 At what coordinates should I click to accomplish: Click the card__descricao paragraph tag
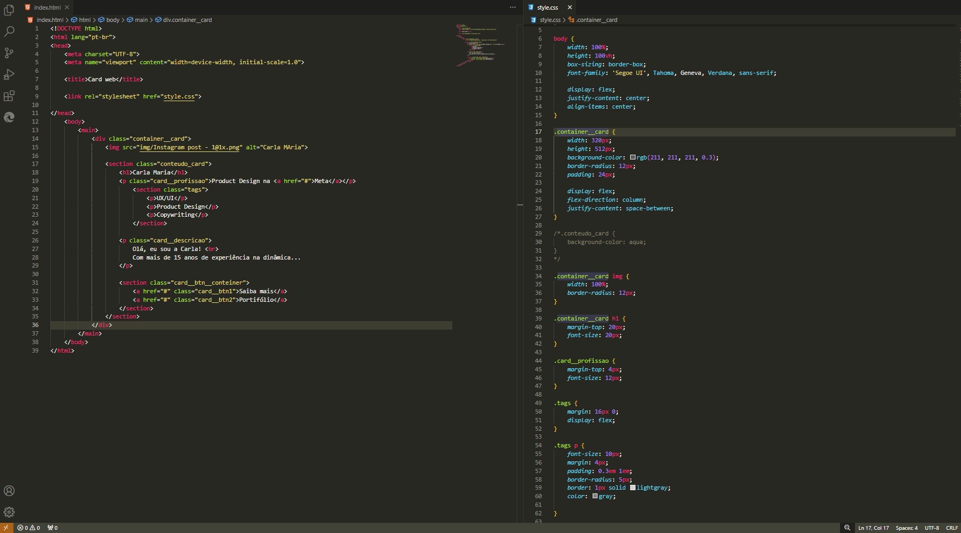click(165, 240)
